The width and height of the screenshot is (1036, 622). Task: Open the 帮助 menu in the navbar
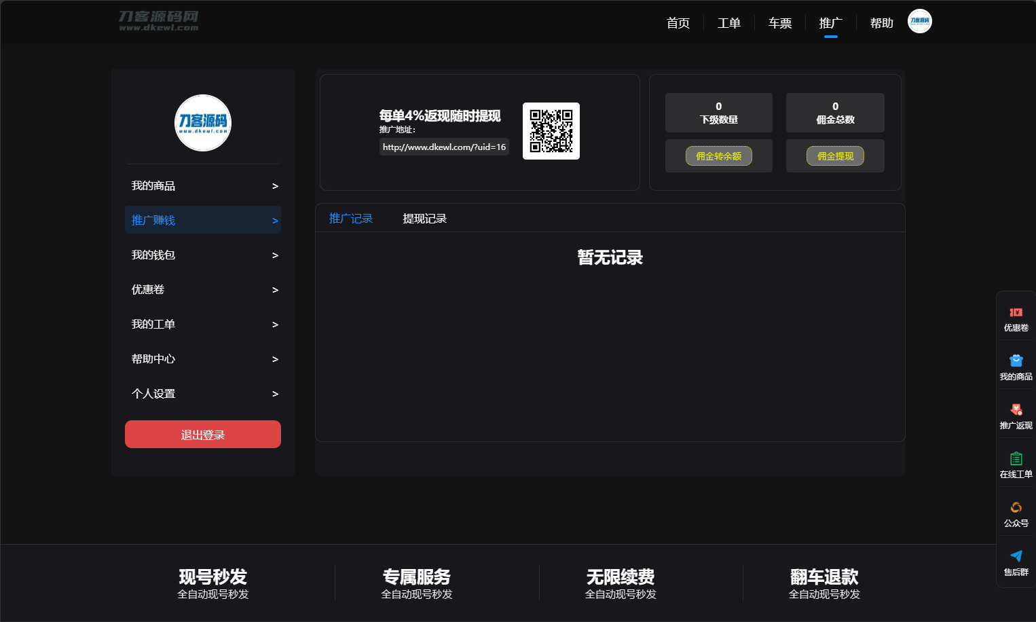(x=881, y=22)
